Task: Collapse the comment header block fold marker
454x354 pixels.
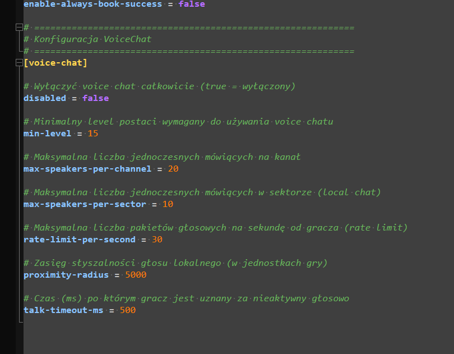Action: (20, 27)
